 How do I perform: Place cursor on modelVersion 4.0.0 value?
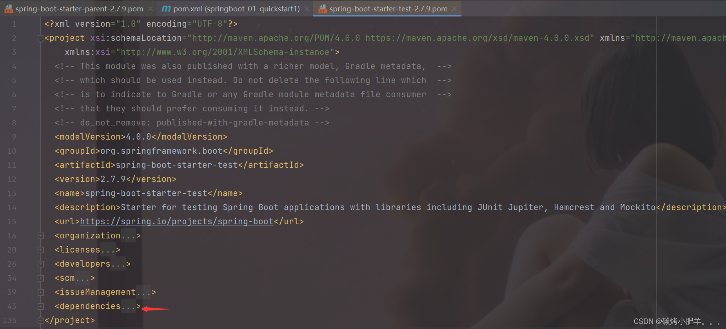[138, 137]
